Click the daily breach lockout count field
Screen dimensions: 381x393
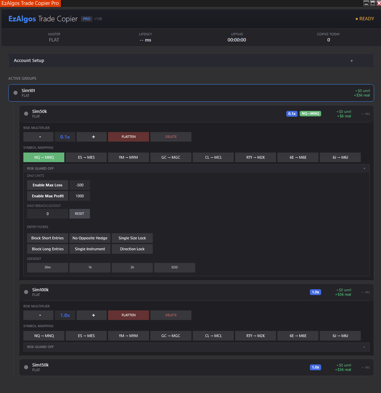tap(47, 214)
